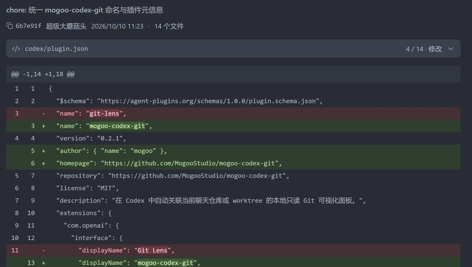The image size is (472, 267).
Task: Click the removed "displayName": "Git Lens" line
Action: [x=233, y=250]
